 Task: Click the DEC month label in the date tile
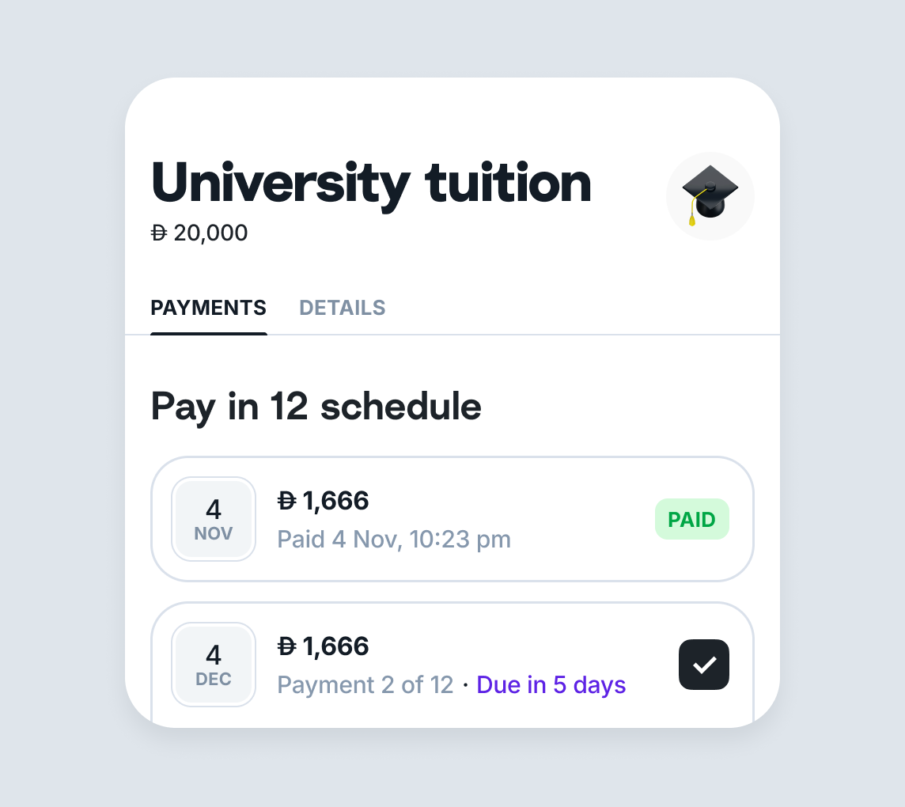point(214,680)
